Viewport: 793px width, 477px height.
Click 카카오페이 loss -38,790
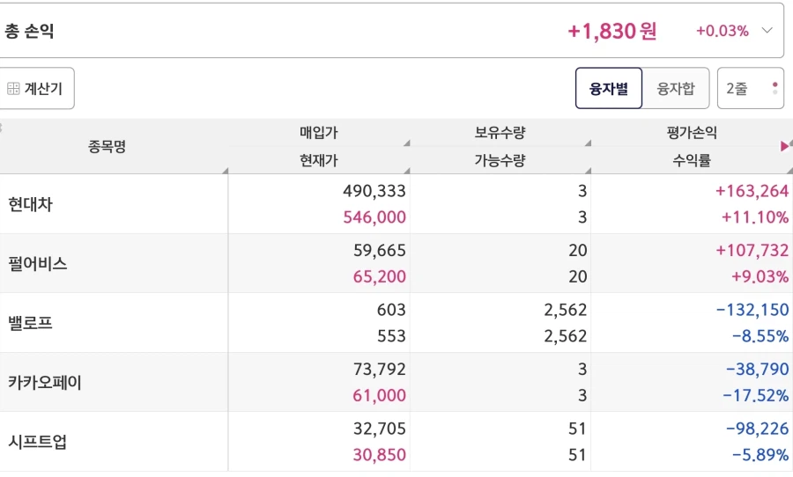(x=758, y=369)
